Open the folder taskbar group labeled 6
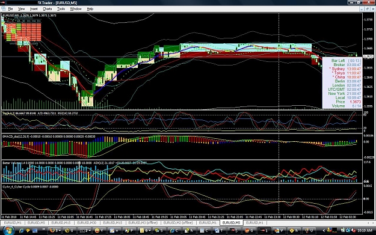This screenshot has height=235, width=376. click(144, 230)
